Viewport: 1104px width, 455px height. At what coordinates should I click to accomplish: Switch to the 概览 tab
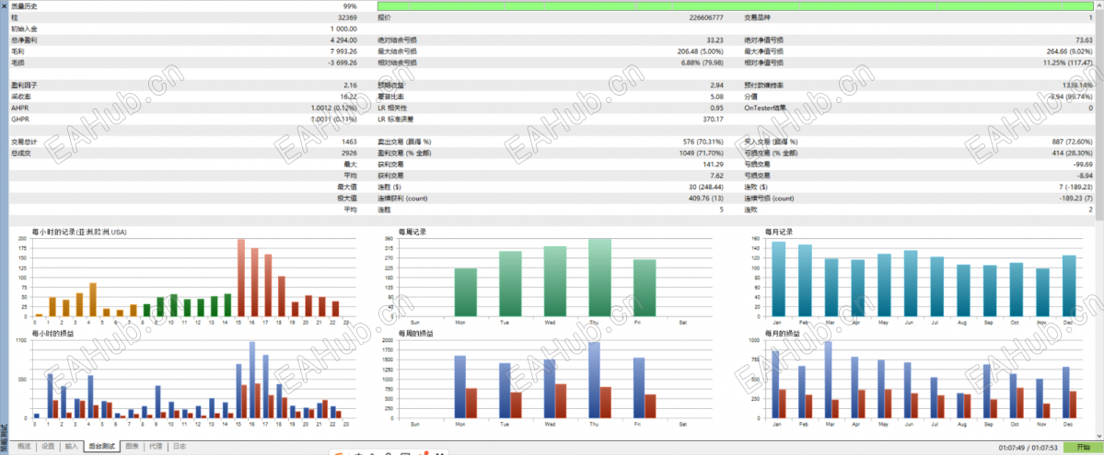coord(24,446)
